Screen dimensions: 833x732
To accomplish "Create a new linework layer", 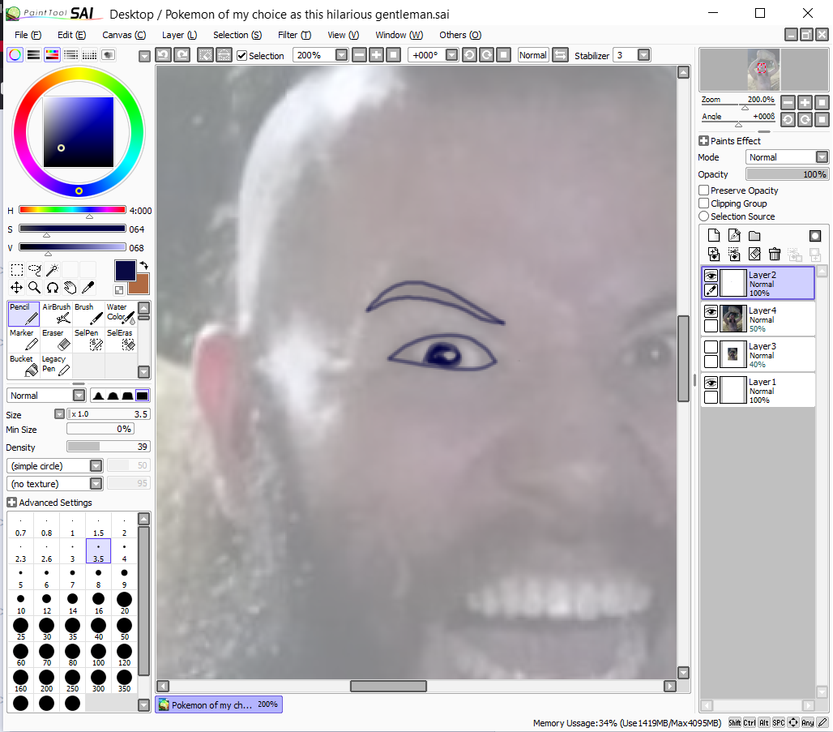I will (x=734, y=236).
